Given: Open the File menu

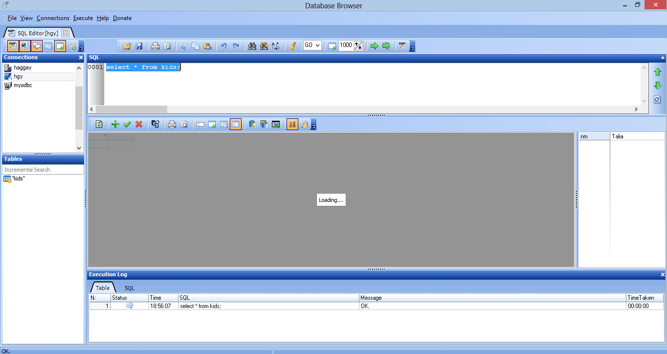Looking at the screenshot, I should coord(12,18).
